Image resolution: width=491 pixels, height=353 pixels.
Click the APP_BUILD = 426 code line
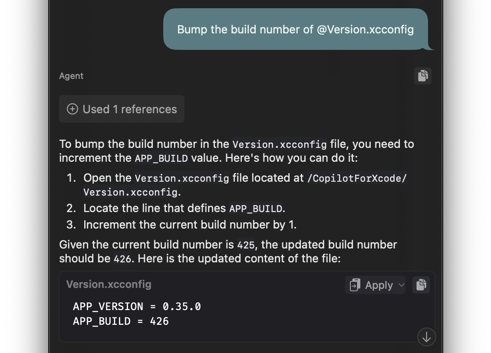(x=121, y=321)
